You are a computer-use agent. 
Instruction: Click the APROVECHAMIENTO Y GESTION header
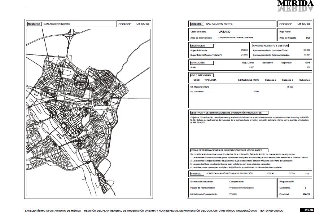(270, 46)
